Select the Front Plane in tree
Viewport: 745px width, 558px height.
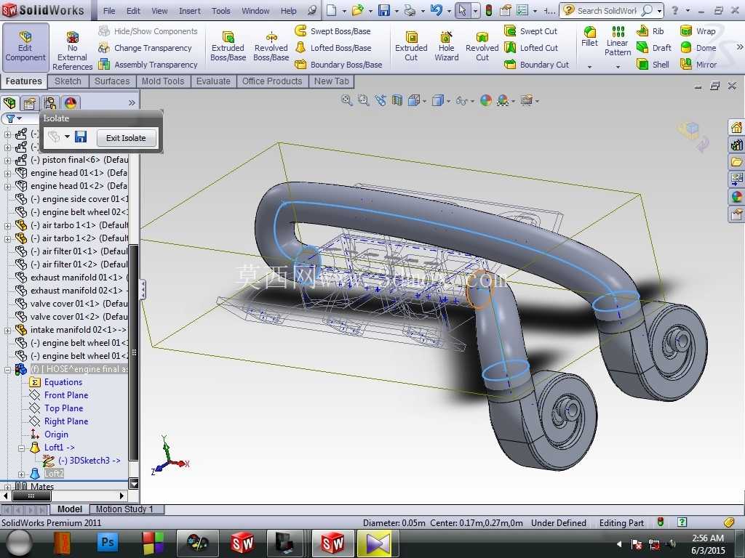pyautogui.click(x=66, y=395)
